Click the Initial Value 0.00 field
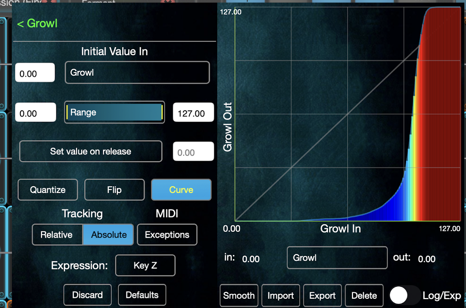Screen dimensions: 466x308 coord(35,73)
